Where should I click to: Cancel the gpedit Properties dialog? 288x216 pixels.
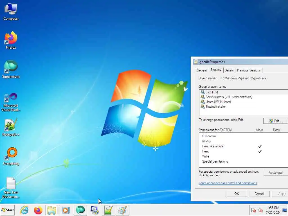[x=259, y=193]
